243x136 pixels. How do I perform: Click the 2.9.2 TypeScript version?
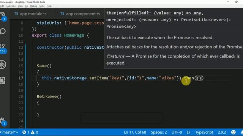tap(222, 132)
